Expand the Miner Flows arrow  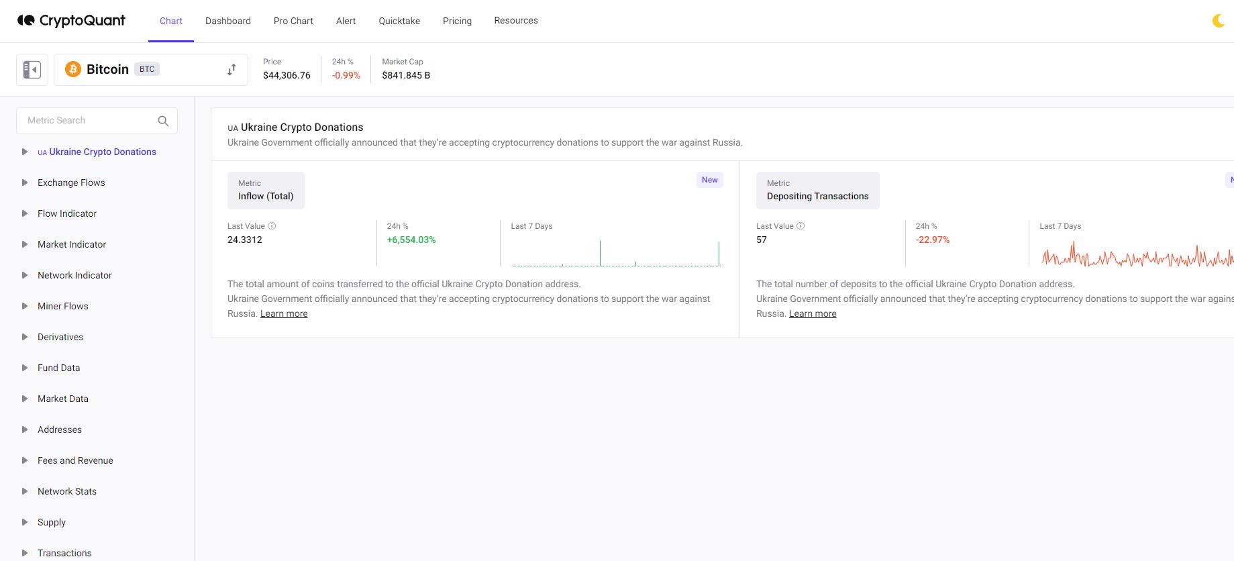[25, 306]
